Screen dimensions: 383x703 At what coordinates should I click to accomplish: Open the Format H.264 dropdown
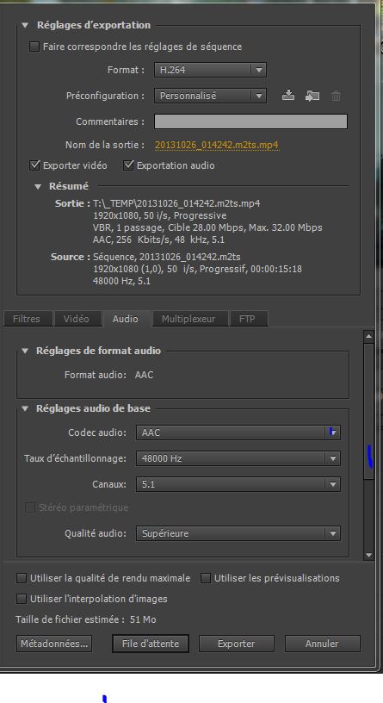(210, 70)
